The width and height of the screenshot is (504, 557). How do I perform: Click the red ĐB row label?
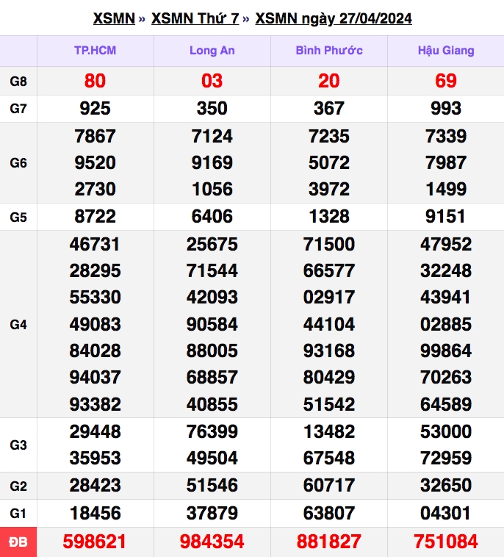18,542
